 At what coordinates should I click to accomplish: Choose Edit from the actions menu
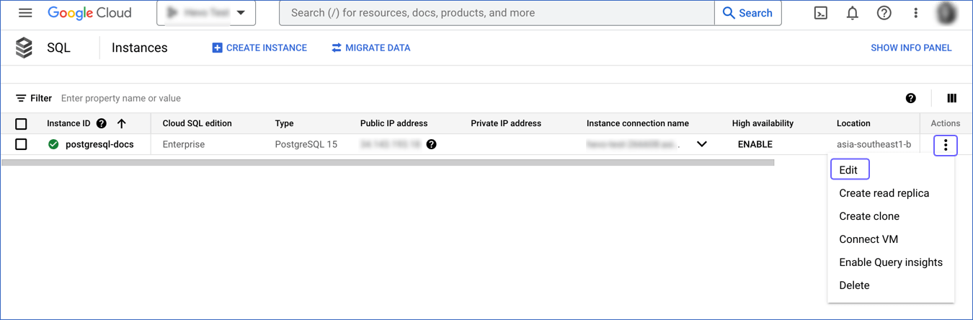[850, 170]
